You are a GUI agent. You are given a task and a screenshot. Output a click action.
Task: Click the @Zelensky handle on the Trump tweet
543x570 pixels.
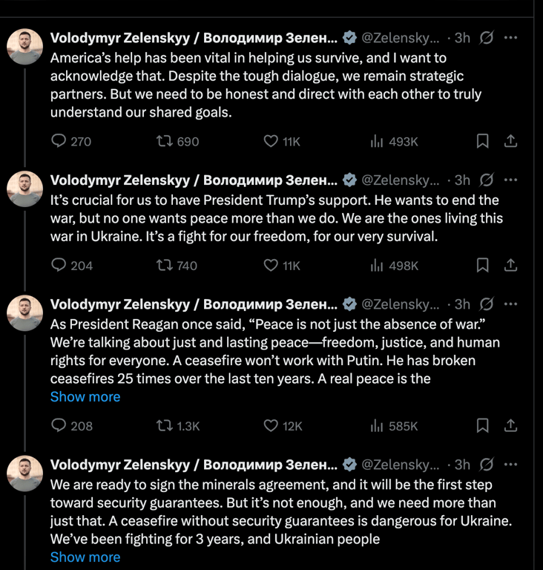point(400,180)
